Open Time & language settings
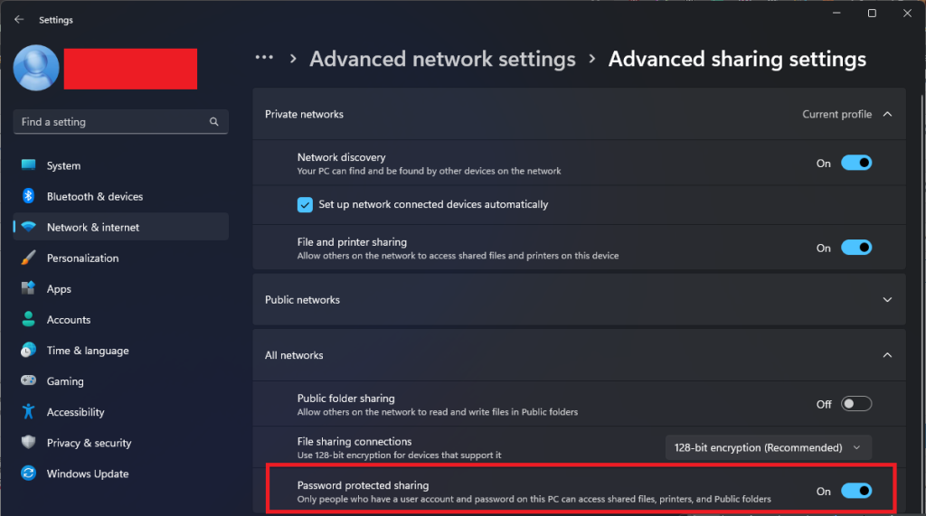Viewport: 926px width, 516px height. (x=121, y=350)
